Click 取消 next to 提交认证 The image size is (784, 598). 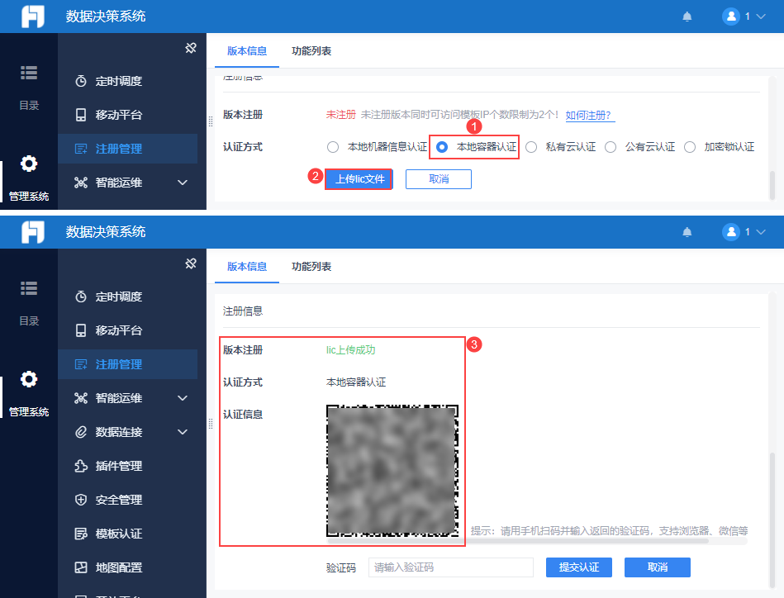tap(658, 567)
